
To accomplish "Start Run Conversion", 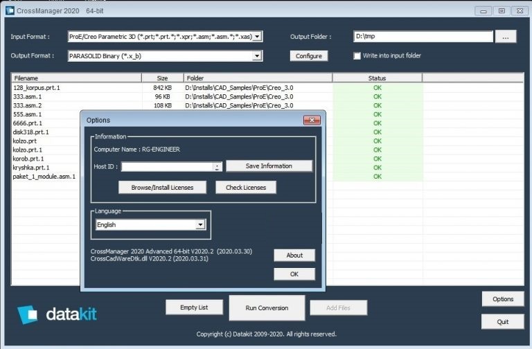I will click(267, 308).
